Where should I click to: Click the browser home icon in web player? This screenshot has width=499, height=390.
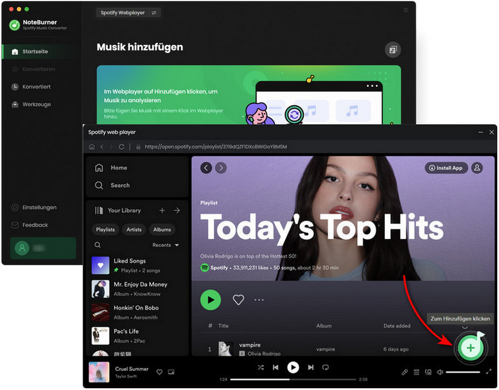coord(92,147)
